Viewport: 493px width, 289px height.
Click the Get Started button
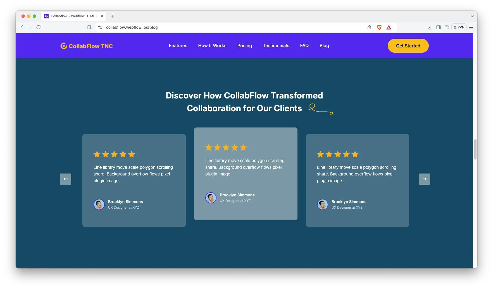click(408, 46)
